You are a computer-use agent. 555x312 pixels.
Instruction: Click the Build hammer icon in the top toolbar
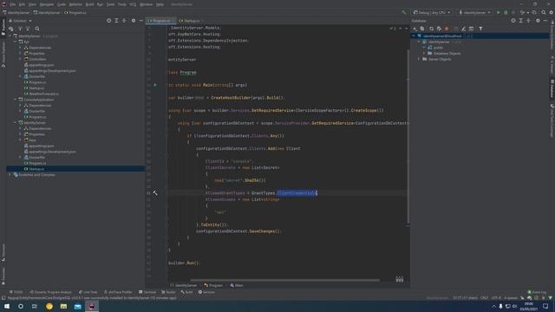point(404,12)
